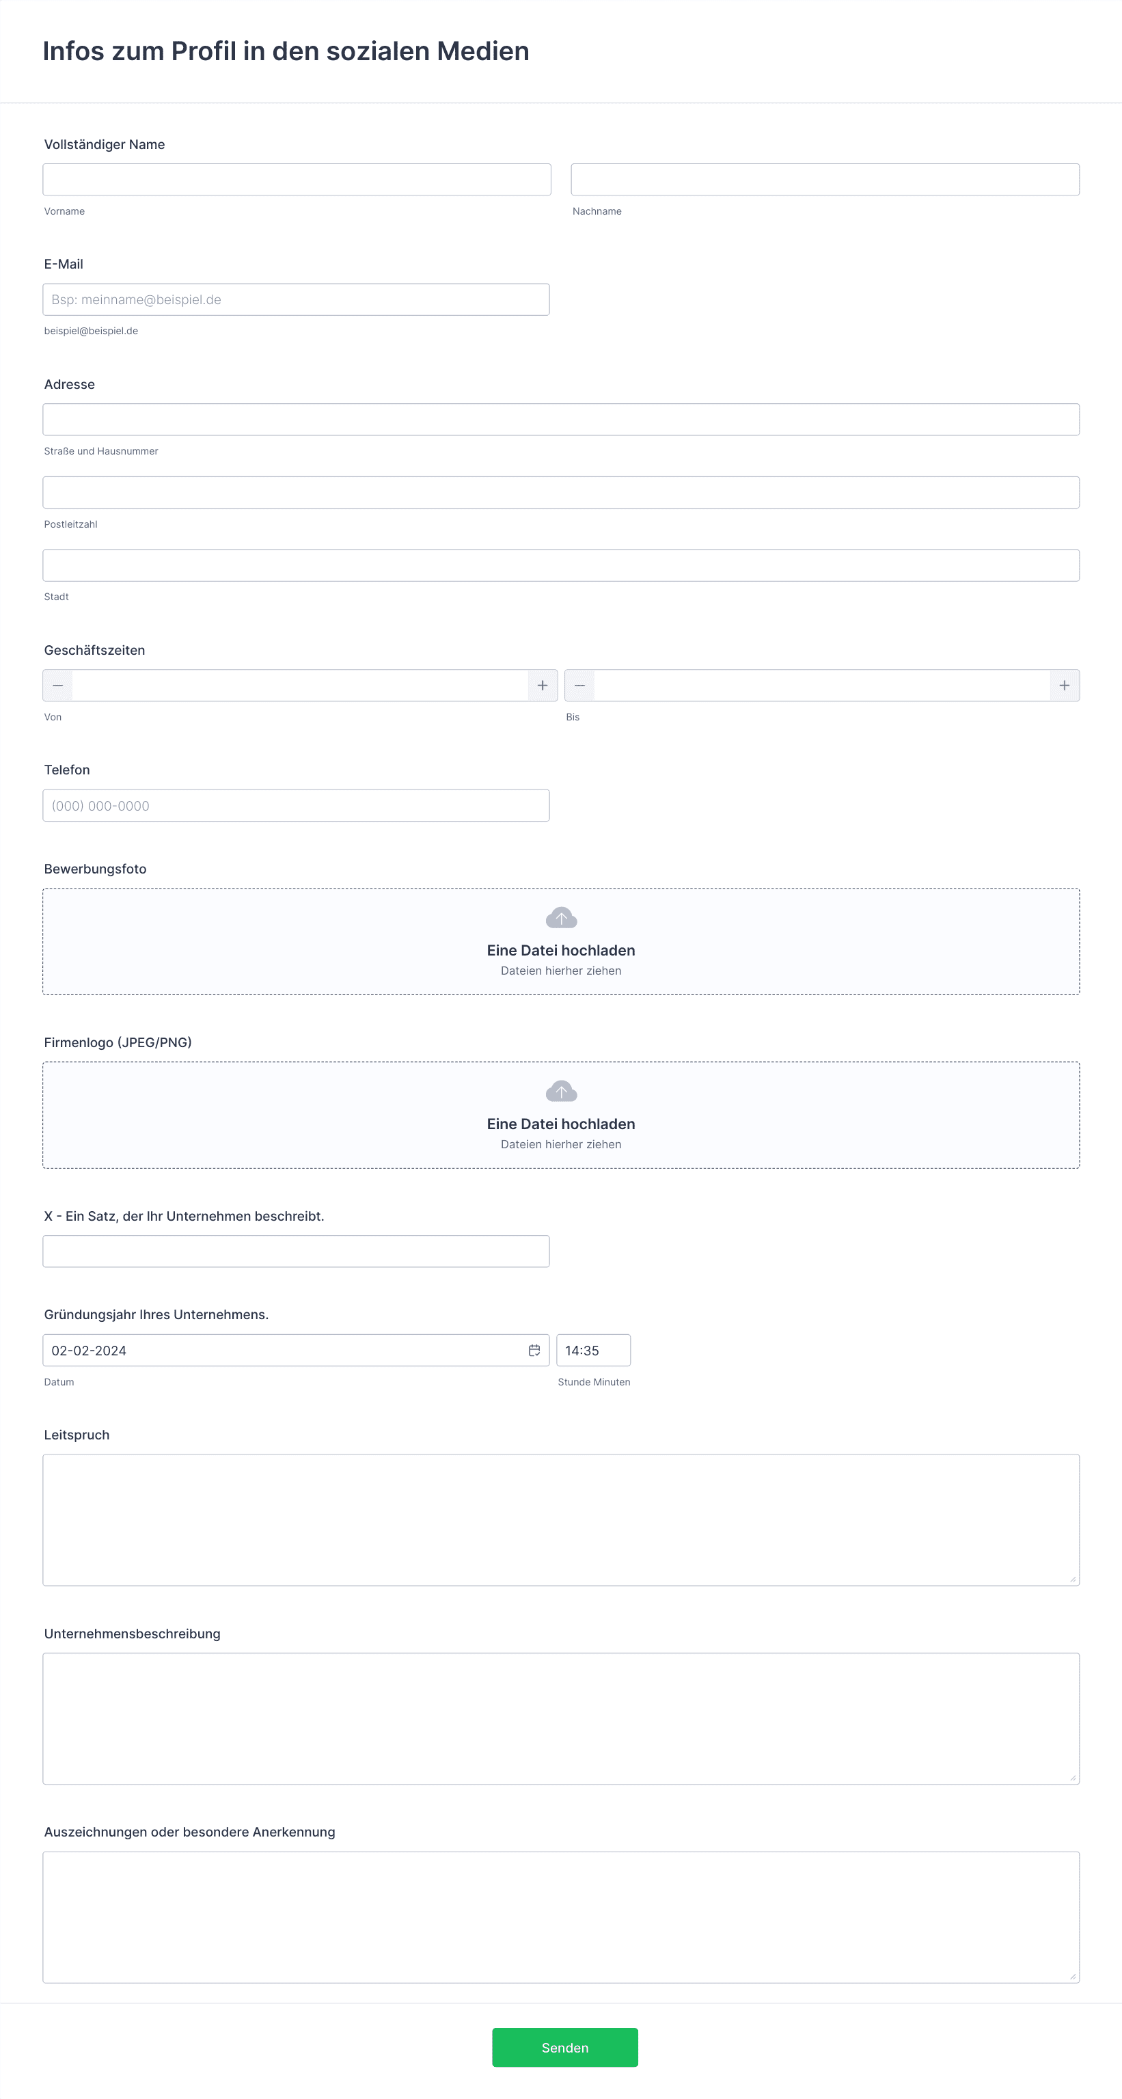Click the Telefon number field
Screen dimensions: 1122x2099
tap(296, 805)
